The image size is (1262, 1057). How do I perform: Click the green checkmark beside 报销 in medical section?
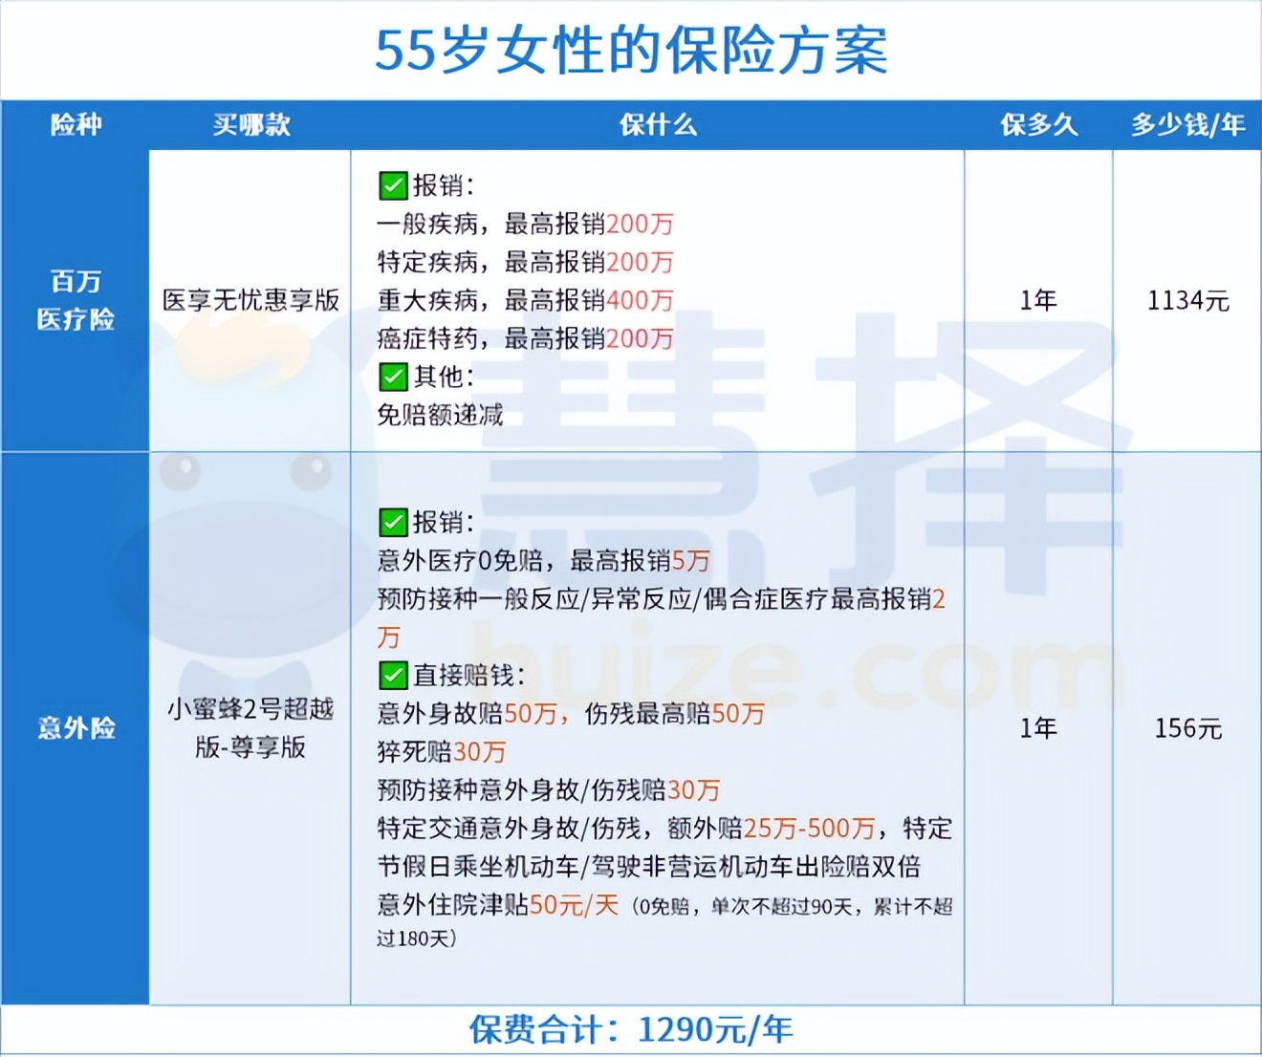pyautogui.click(x=393, y=185)
